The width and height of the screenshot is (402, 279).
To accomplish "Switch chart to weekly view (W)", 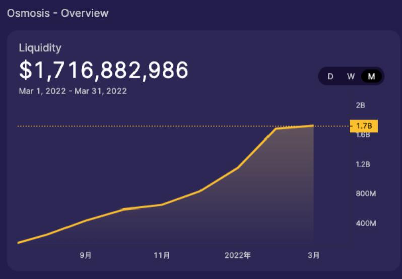I will (351, 76).
